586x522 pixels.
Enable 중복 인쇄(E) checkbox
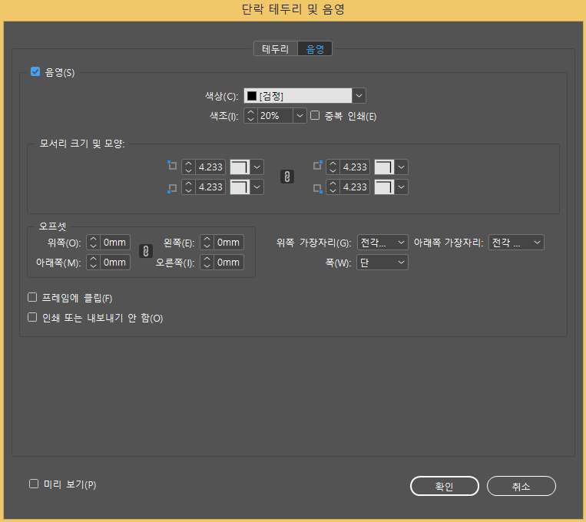[314, 116]
